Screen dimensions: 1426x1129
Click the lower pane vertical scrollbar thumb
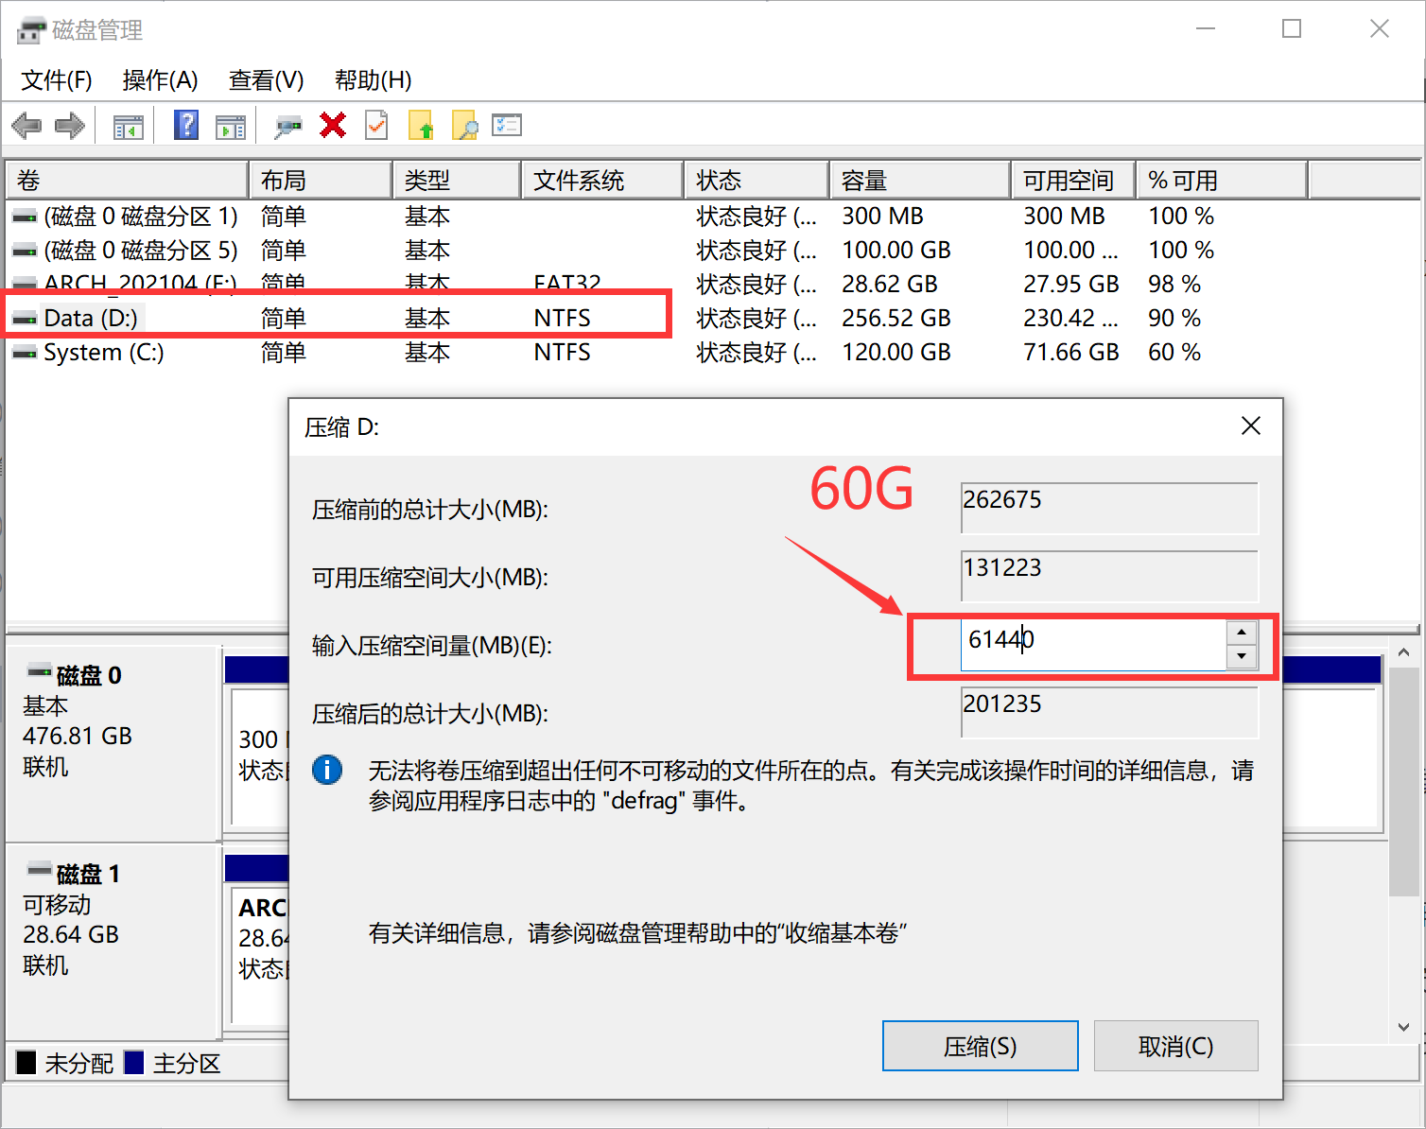1403,781
